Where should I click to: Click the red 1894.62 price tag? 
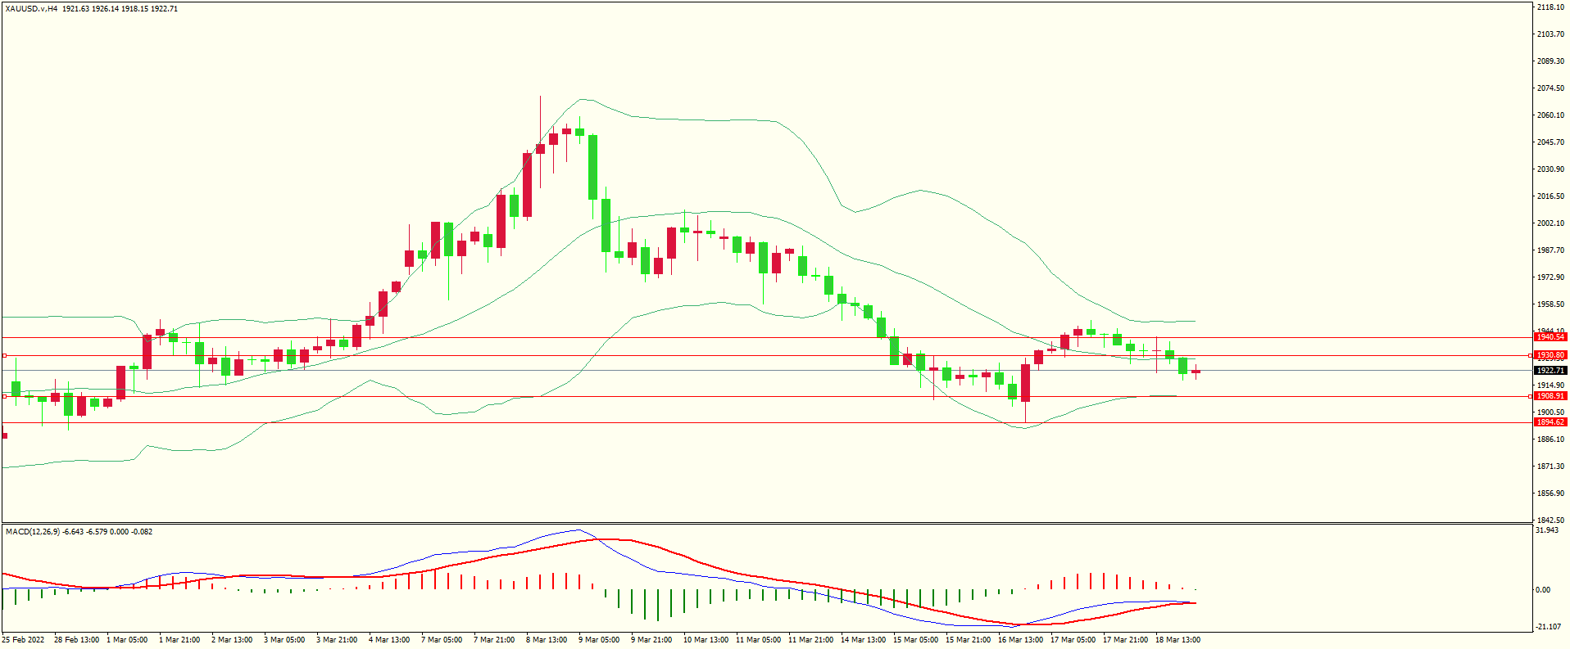[1550, 422]
